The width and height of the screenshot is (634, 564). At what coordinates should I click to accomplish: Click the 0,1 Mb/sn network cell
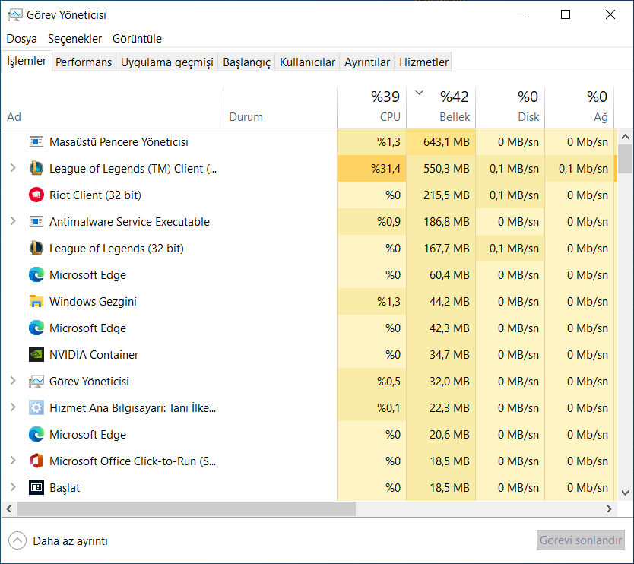[579, 169]
